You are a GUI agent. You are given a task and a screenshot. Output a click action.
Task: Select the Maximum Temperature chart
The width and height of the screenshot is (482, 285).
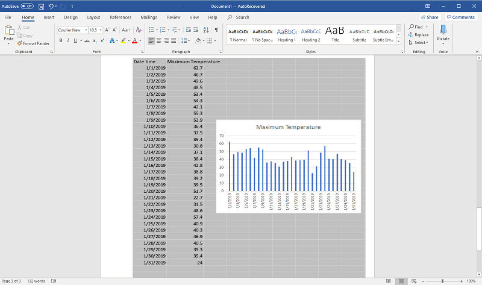[288, 166]
